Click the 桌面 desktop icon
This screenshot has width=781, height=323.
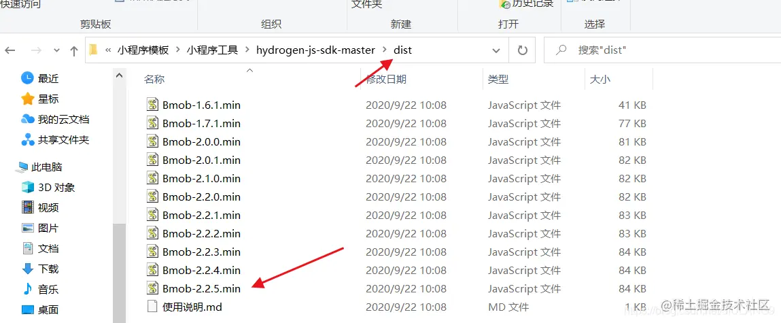click(x=27, y=310)
